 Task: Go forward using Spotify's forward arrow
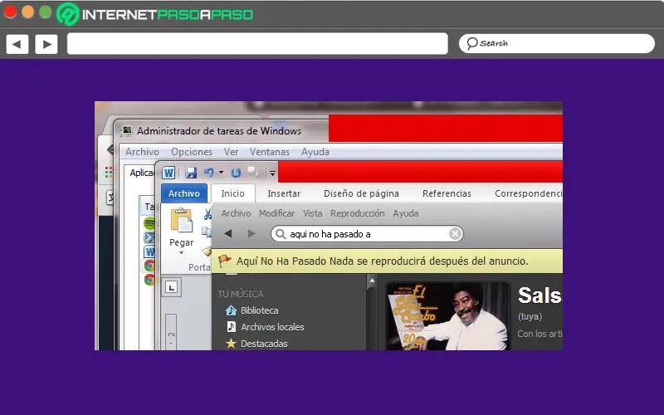tap(251, 233)
